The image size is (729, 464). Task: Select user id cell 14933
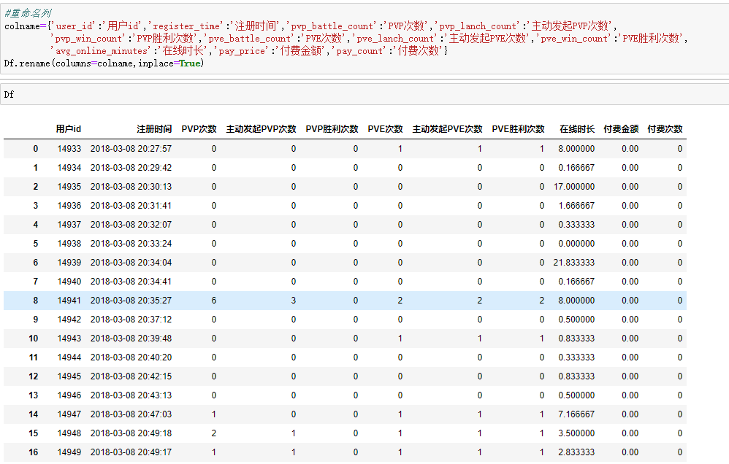pyautogui.click(x=69, y=149)
